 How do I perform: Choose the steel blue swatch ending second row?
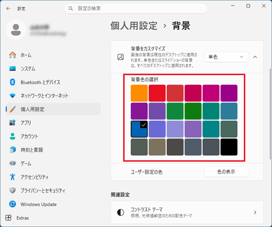point(229,111)
